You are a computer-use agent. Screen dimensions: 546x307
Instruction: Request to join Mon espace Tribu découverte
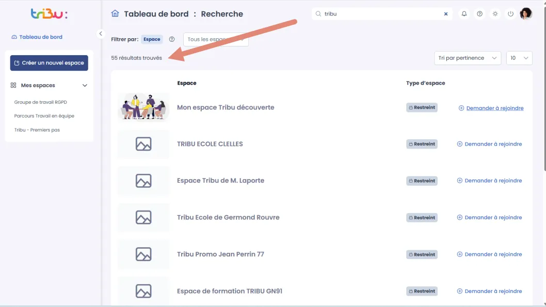point(491,108)
